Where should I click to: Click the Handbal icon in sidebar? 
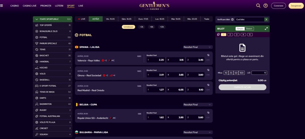37,62
